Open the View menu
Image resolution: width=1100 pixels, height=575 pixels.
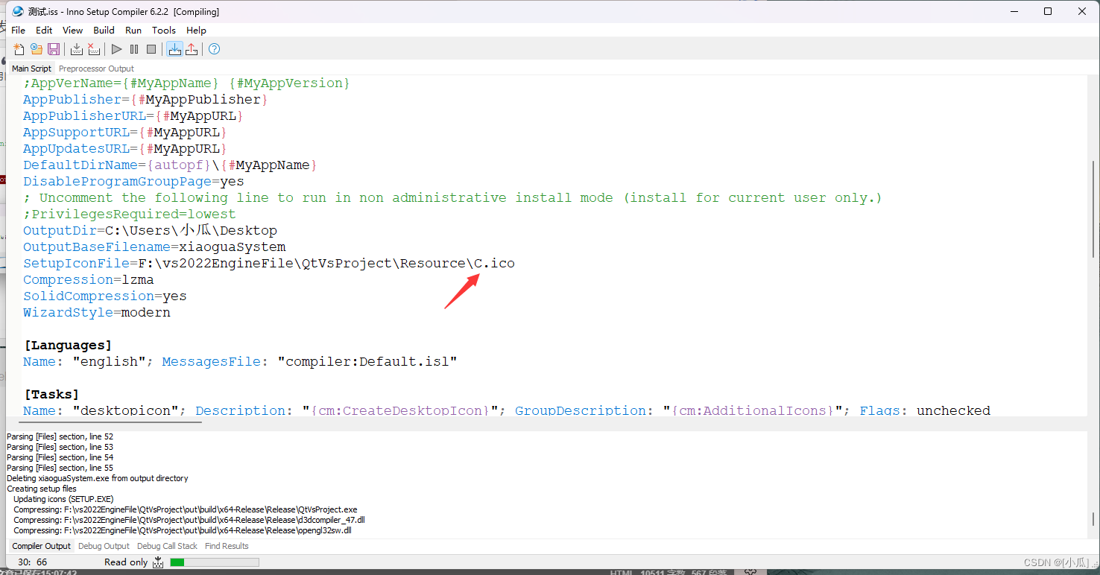[72, 30]
